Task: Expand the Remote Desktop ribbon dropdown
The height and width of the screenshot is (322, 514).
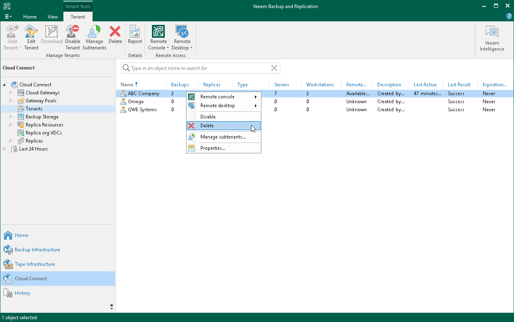Action: point(182,48)
